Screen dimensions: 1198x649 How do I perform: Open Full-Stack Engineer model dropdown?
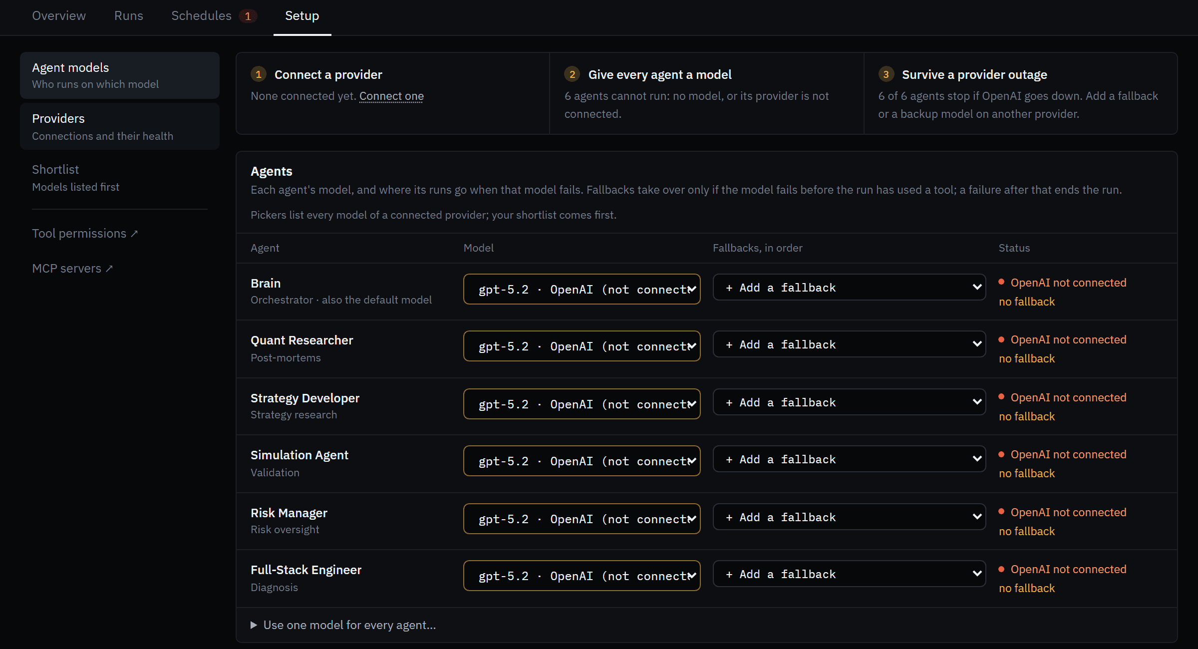582,576
